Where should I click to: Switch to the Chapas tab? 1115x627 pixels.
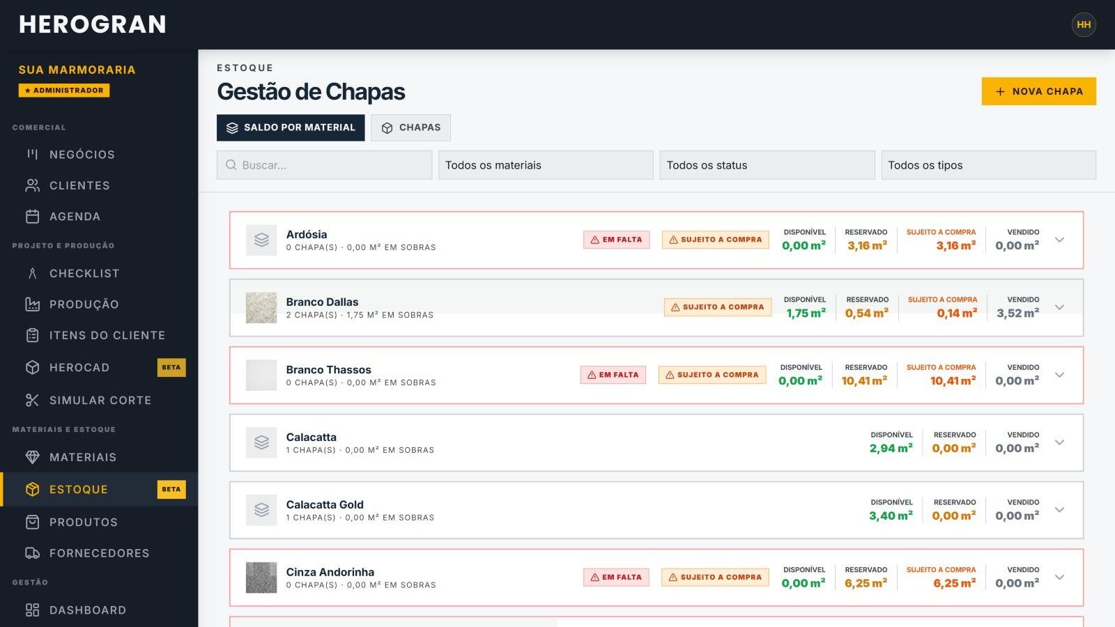coord(411,127)
